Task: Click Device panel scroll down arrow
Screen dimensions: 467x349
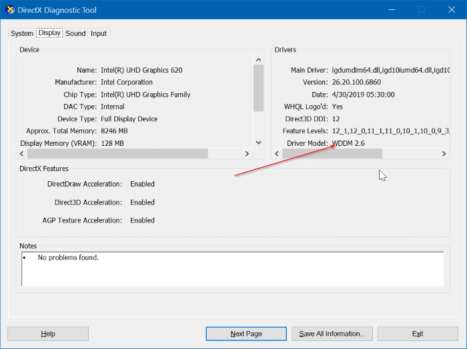Action: coord(259,143)
